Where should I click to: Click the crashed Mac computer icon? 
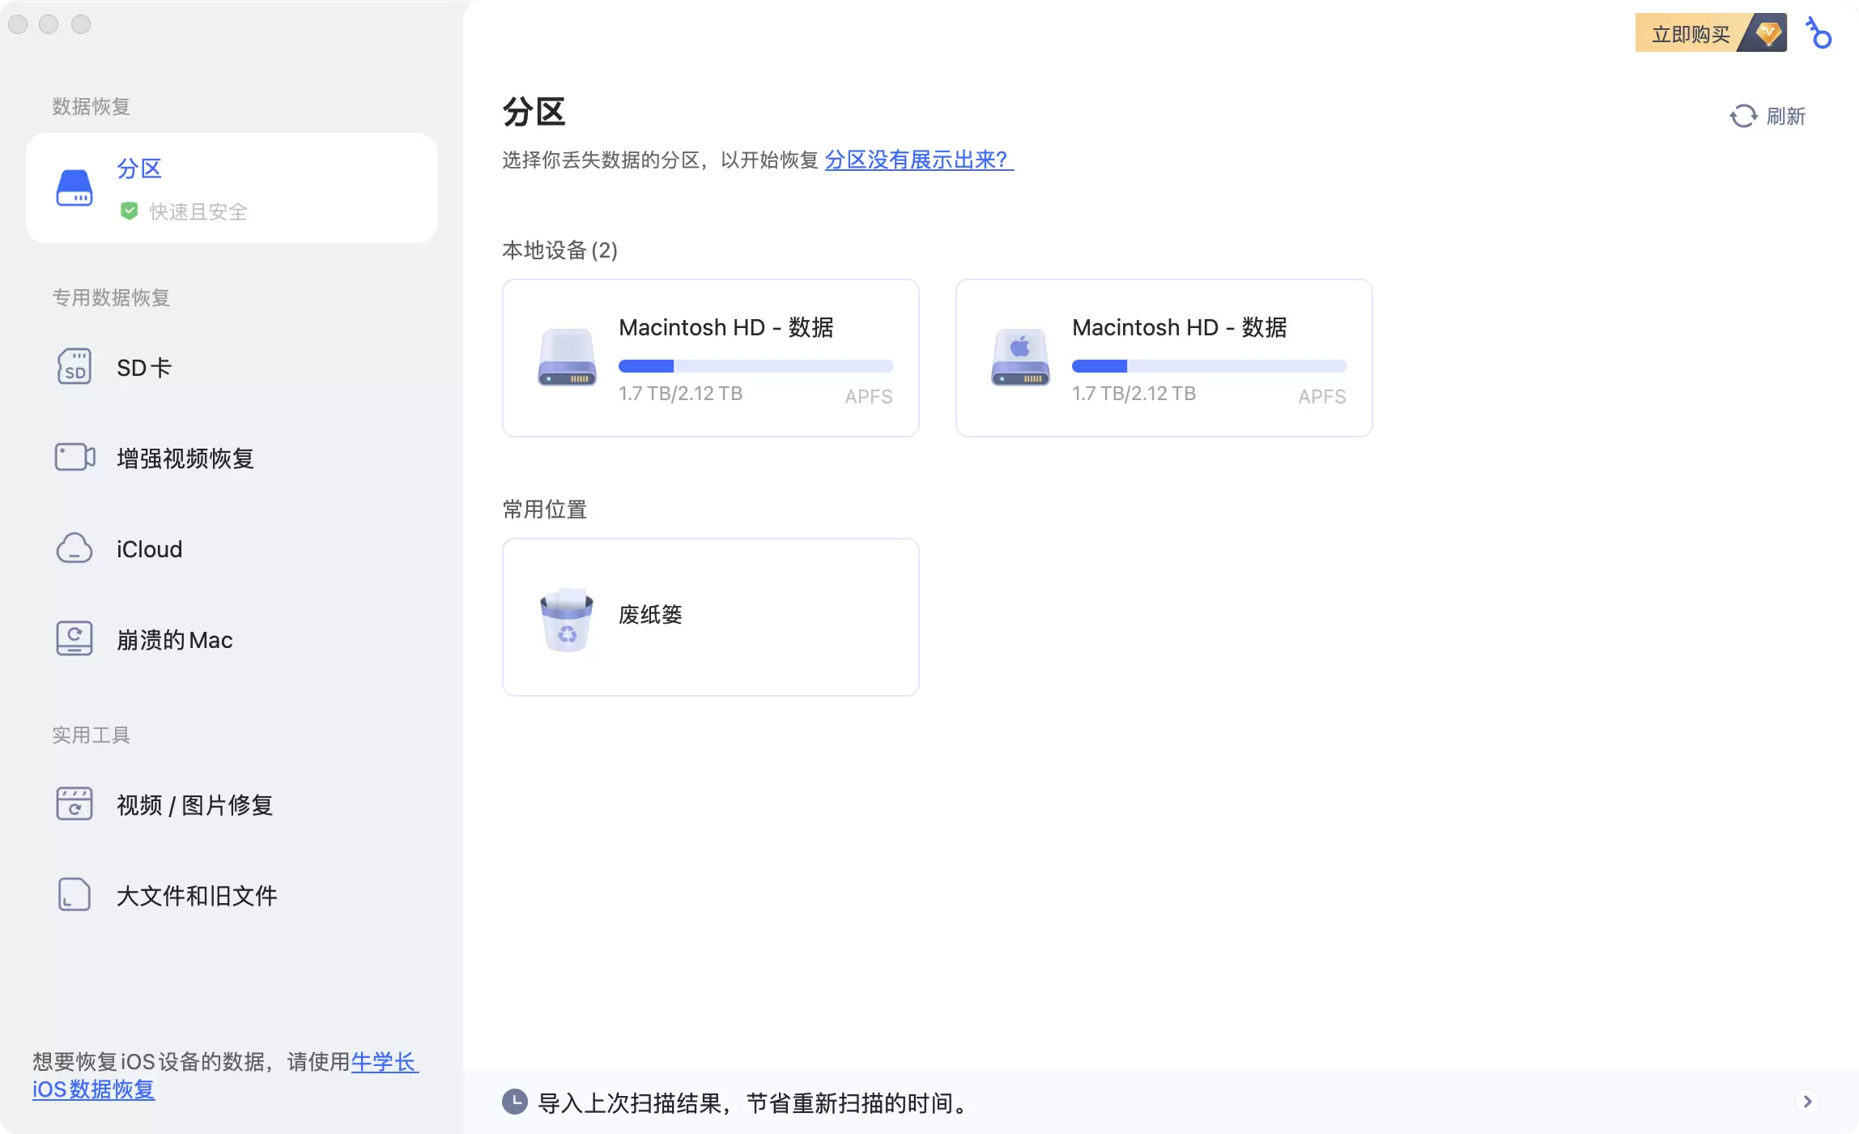74,638
